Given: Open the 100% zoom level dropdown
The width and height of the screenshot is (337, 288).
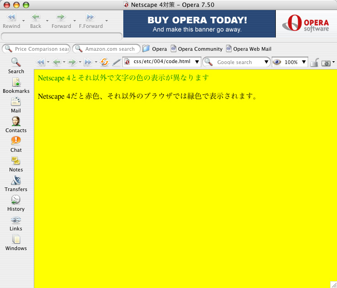Looking at the screenshot, I should 304,62.
